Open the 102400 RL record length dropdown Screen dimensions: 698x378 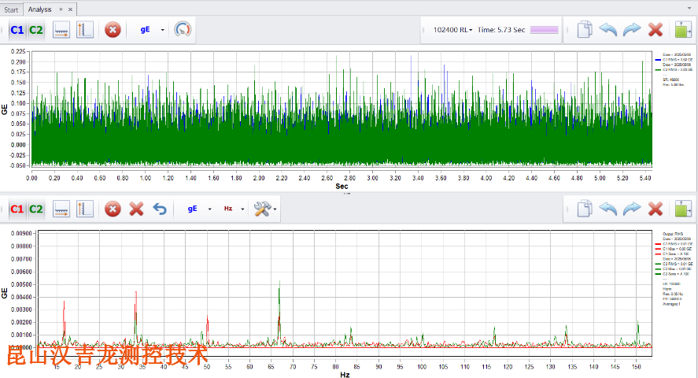[x=452, y=30]
